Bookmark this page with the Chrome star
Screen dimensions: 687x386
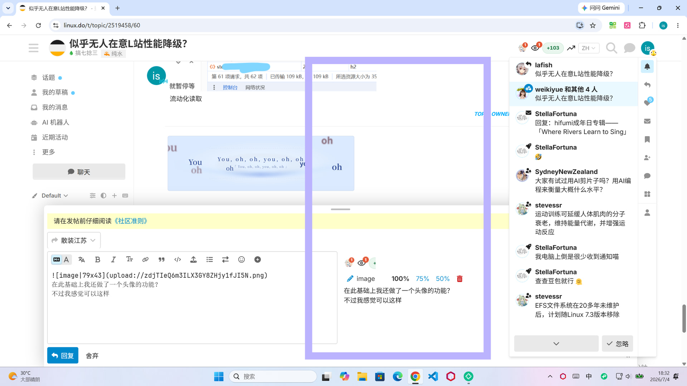[593, 25]
